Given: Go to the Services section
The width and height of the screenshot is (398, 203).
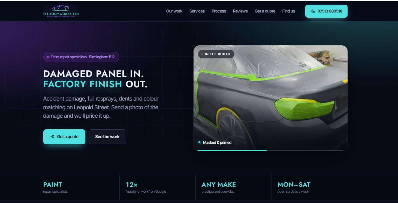Looking at the screenshot, I should pos(197,11).
